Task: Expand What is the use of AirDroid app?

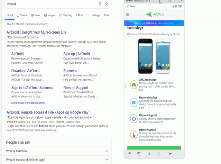Action: [57, 160]
